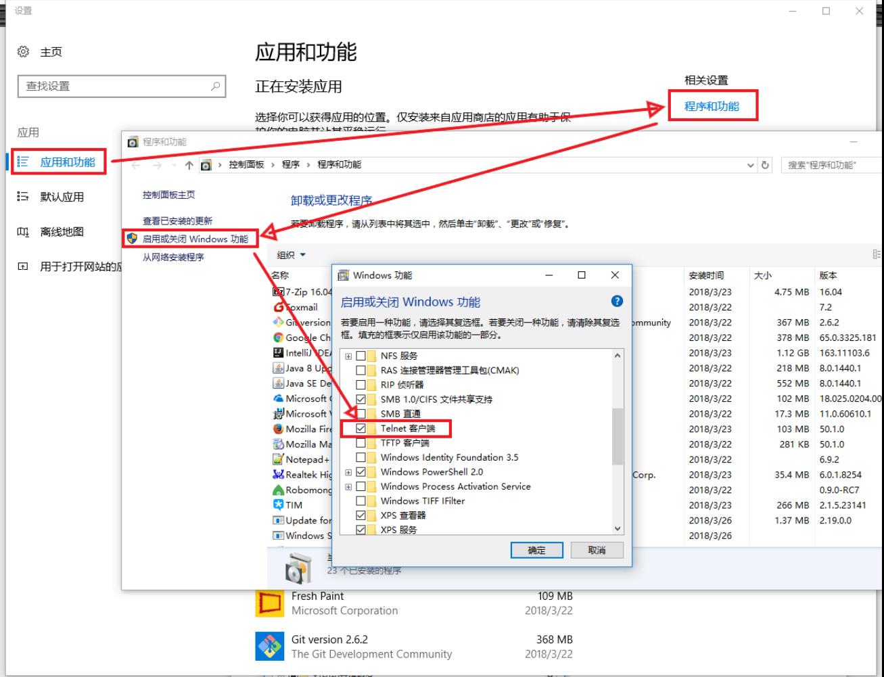Open the Default apps settings page
884x677 pixels.
62,197
